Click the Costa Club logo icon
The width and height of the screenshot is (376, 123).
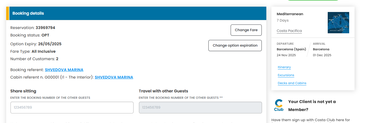tap(279, 105)
